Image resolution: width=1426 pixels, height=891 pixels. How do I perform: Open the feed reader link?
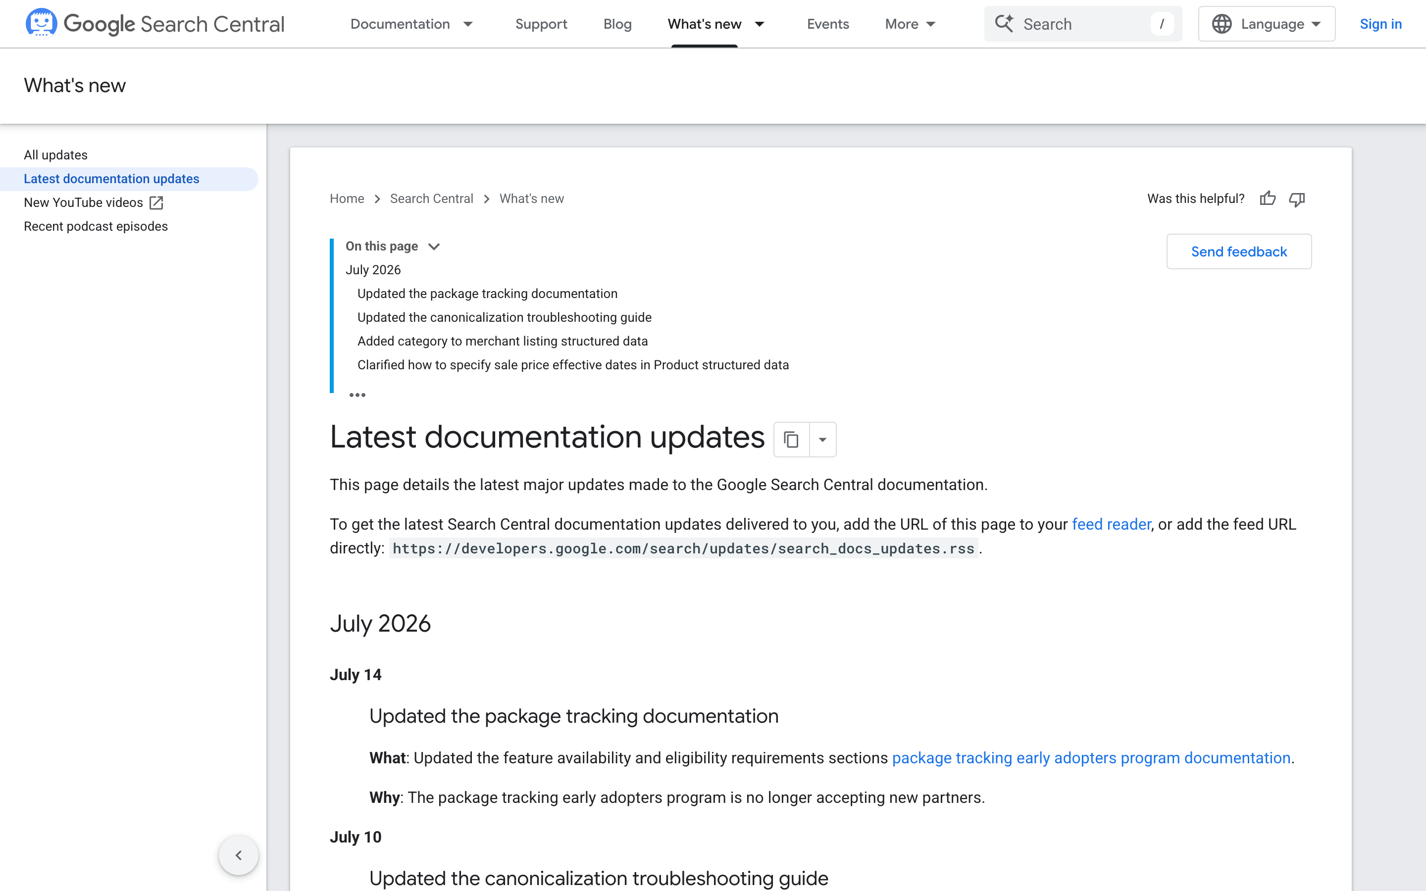click(1111, 524)
